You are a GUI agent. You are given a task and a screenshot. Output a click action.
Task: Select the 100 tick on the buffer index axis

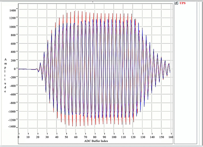click(114, 137)
